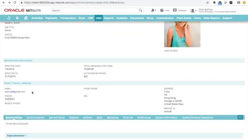Go forward using browser forward arrow
This screenshot has width=248, height=139.
9,3
